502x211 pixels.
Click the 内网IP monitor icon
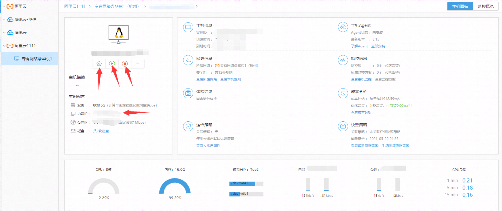coord(73,114)
